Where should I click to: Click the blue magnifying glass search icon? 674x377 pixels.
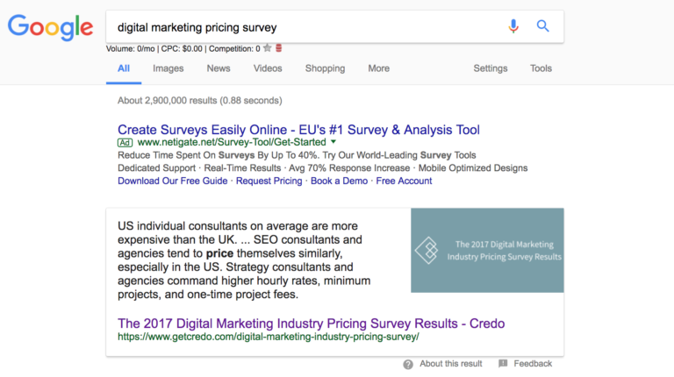click(x=543, y=26)
